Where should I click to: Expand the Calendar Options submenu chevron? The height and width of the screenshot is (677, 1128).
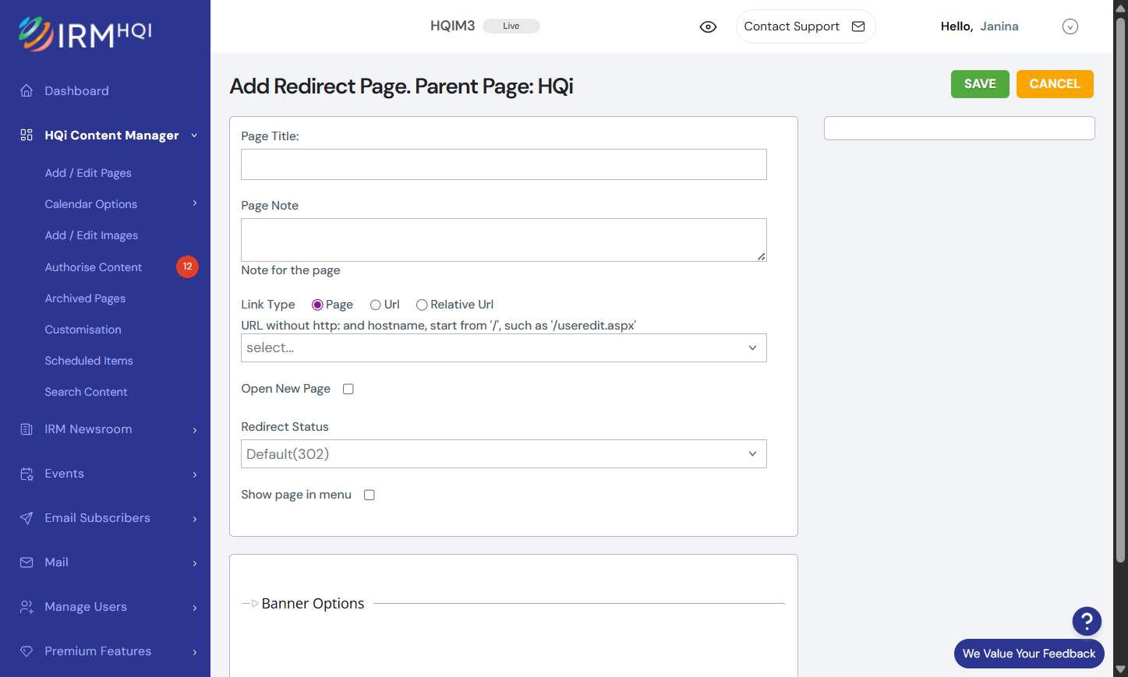coord(195,203)
